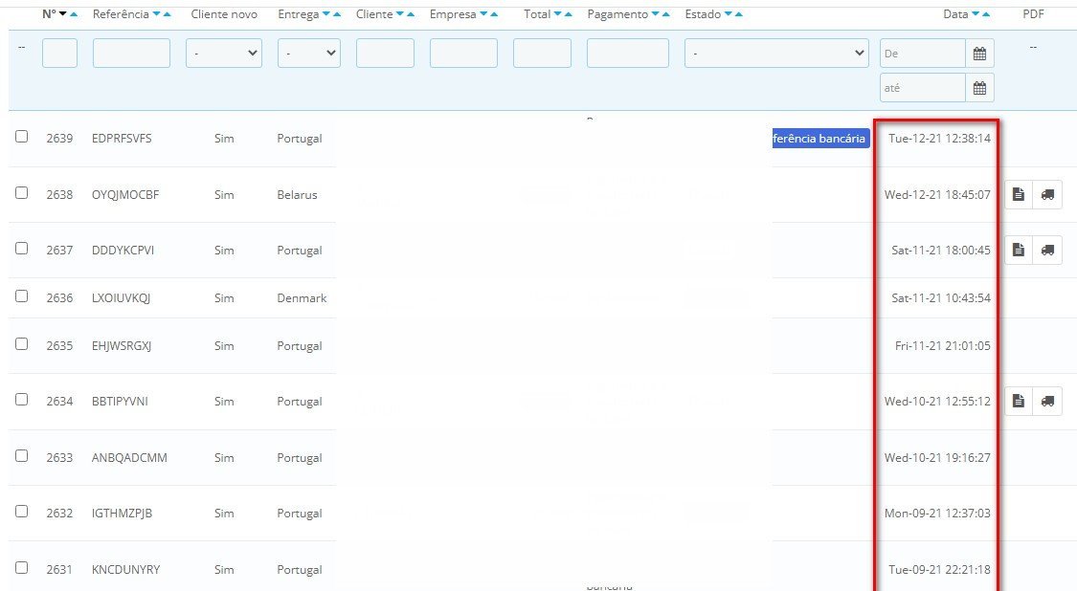1077x591 pixels.
Task: Focus the Referência filter field
Action: (x=131, y=53)
